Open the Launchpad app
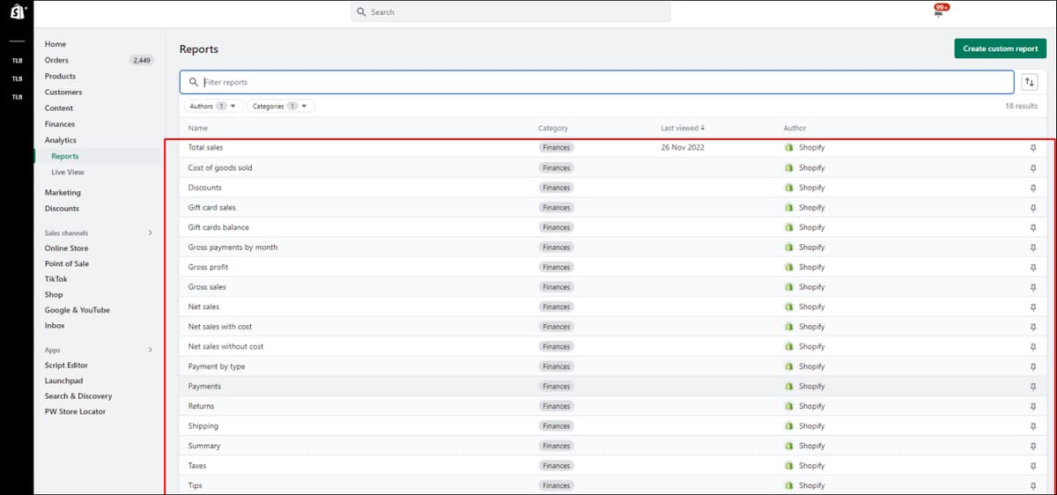The width and height of the screenshot is (1057, 495). click(63, 380)
